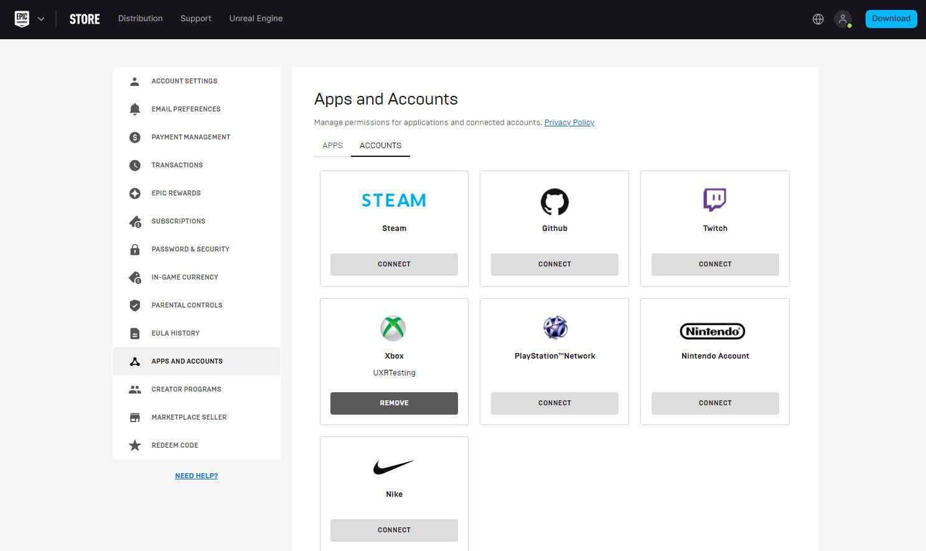Click the PlayStation Network card label

point(555,356)
